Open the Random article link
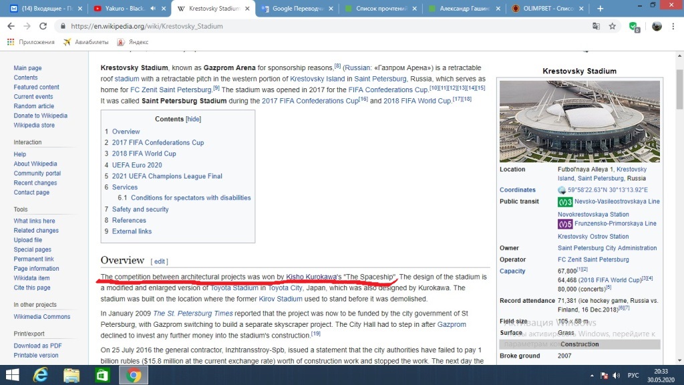 pos(33,106)
